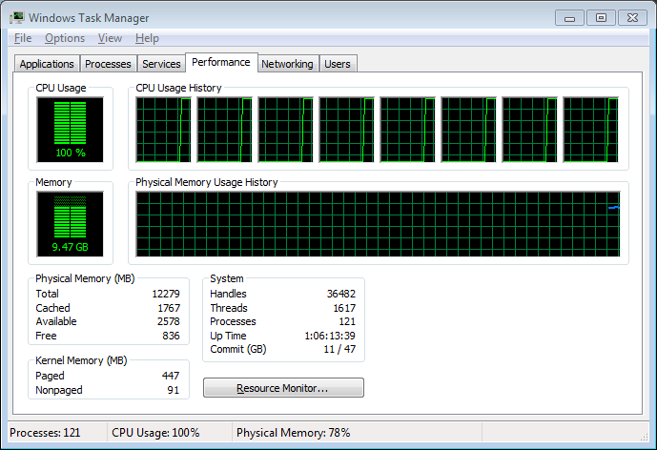Click the Physical Memory Total value 12279
657x450 pixels.
click(x=166, y=294)
